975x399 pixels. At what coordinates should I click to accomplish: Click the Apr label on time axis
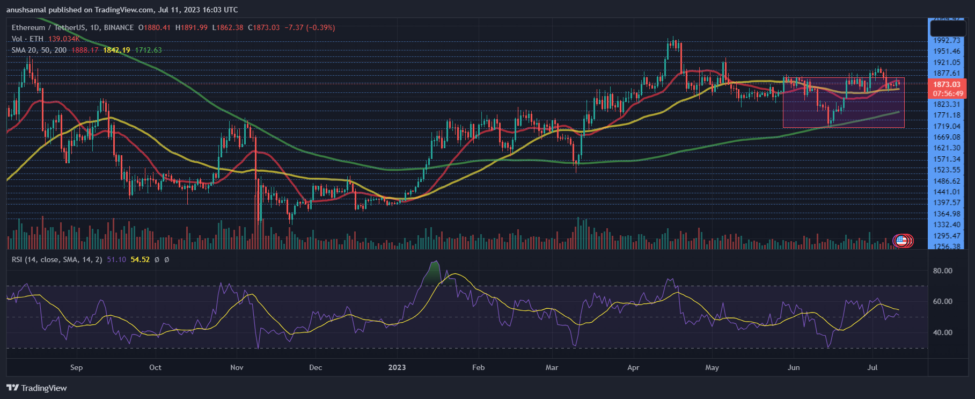633,367
